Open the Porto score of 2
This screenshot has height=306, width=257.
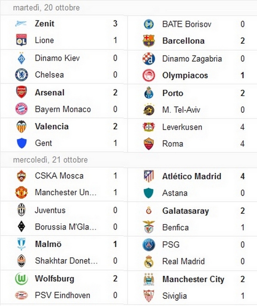click(242, 93)
